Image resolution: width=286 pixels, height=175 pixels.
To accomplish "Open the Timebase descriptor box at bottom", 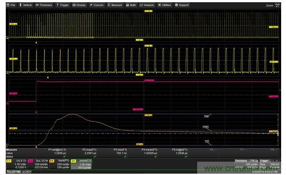I will 246,164.
